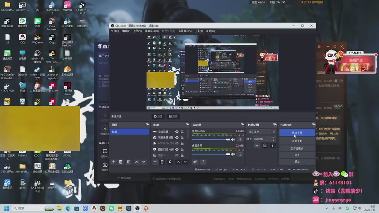This screenshot has width=379, height=213.
Task: Click the blue Stop Streaming button
Action: (297, 133)
